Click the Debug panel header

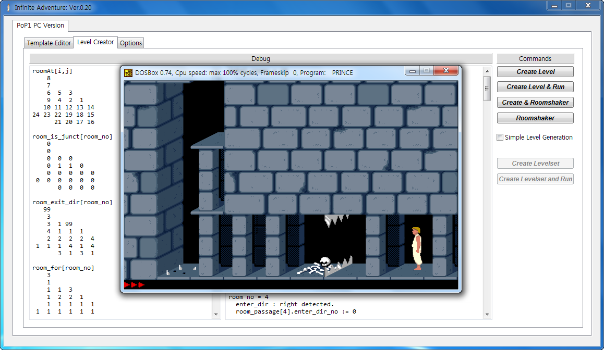pyautogui.click(x=261, y=58)
